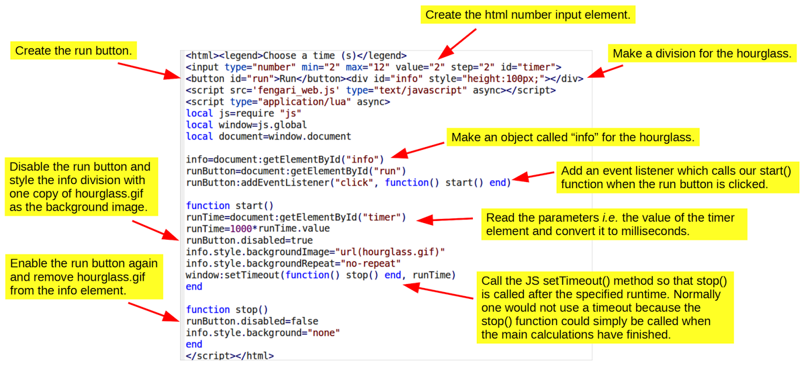Click the window:setTimeout code line
806x368 pixels.
click(320, 275)
